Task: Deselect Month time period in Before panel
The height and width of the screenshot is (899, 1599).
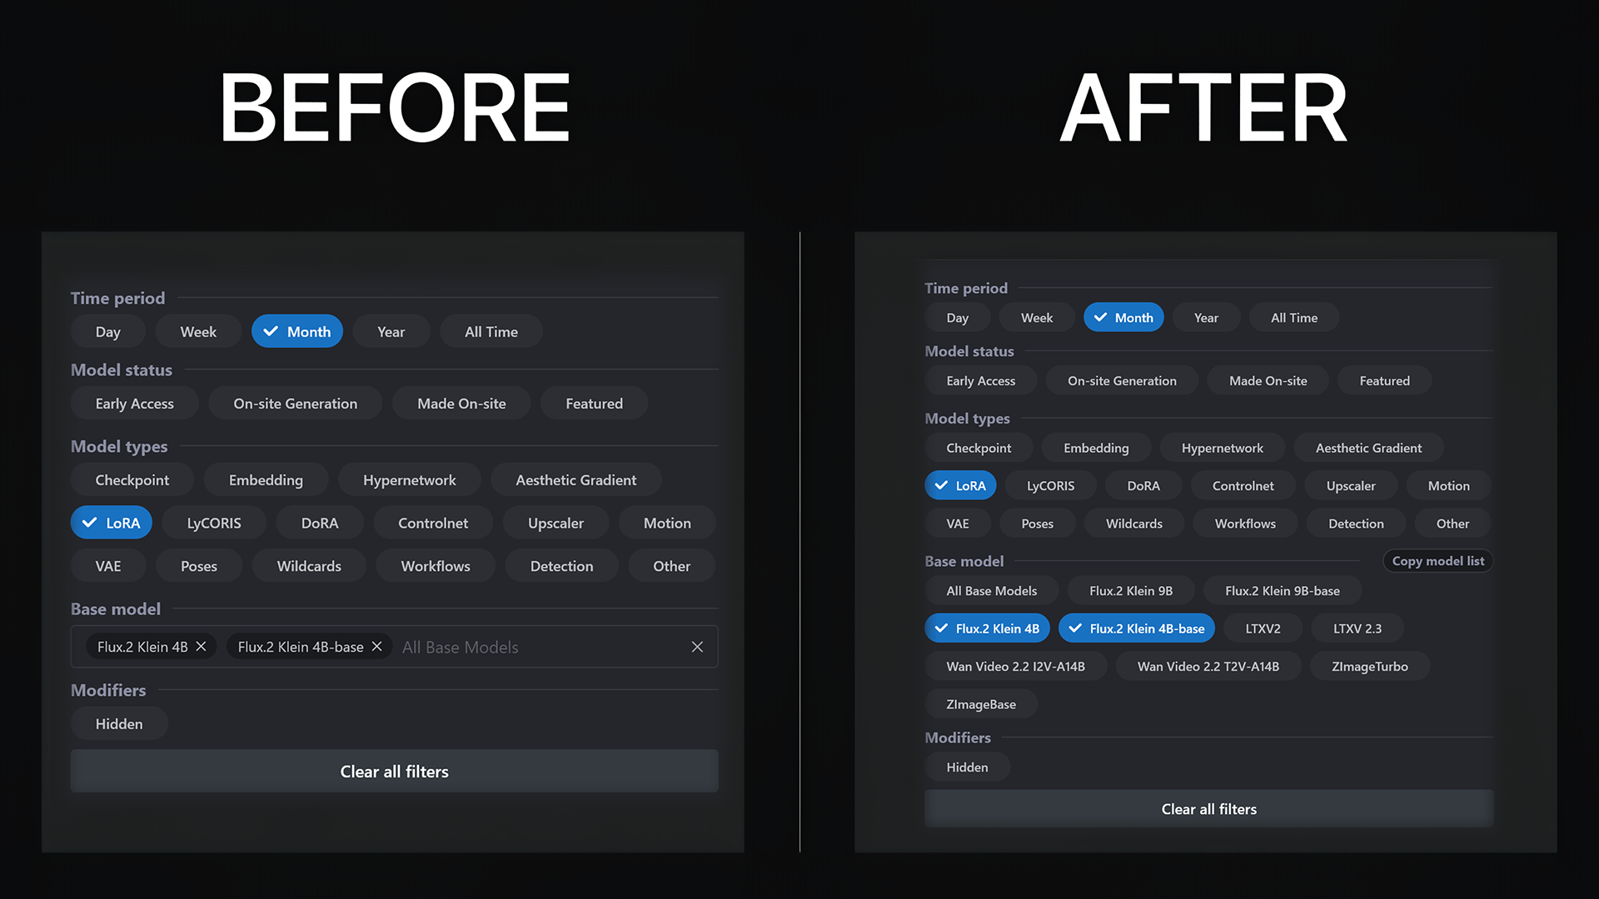Action: click(x=297, y=331)
